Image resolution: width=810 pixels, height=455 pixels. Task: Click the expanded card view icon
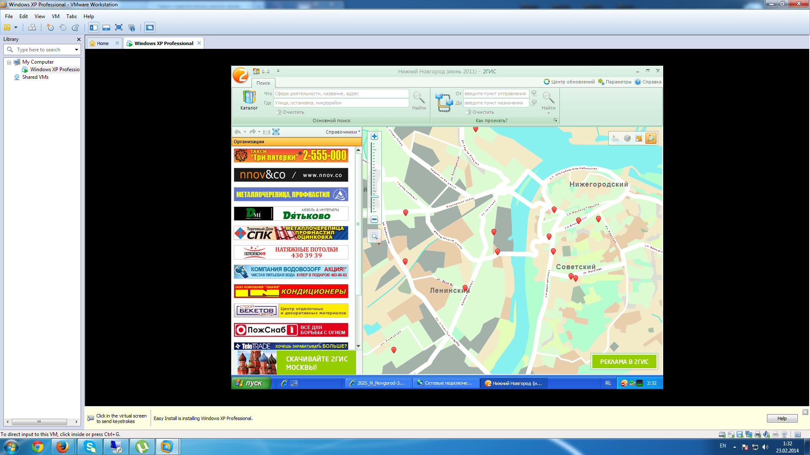pos(276,132)
